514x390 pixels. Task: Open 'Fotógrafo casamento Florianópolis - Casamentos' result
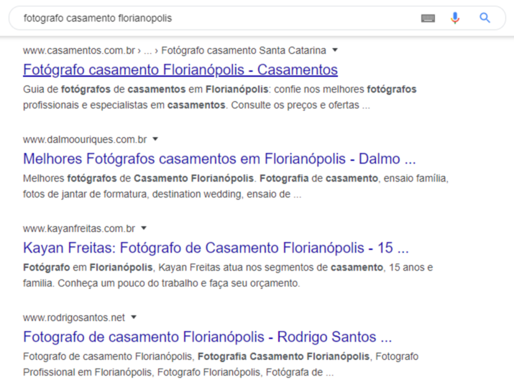180,70
